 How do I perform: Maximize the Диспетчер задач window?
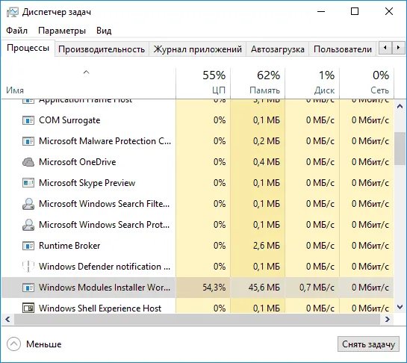coord(355,11)
